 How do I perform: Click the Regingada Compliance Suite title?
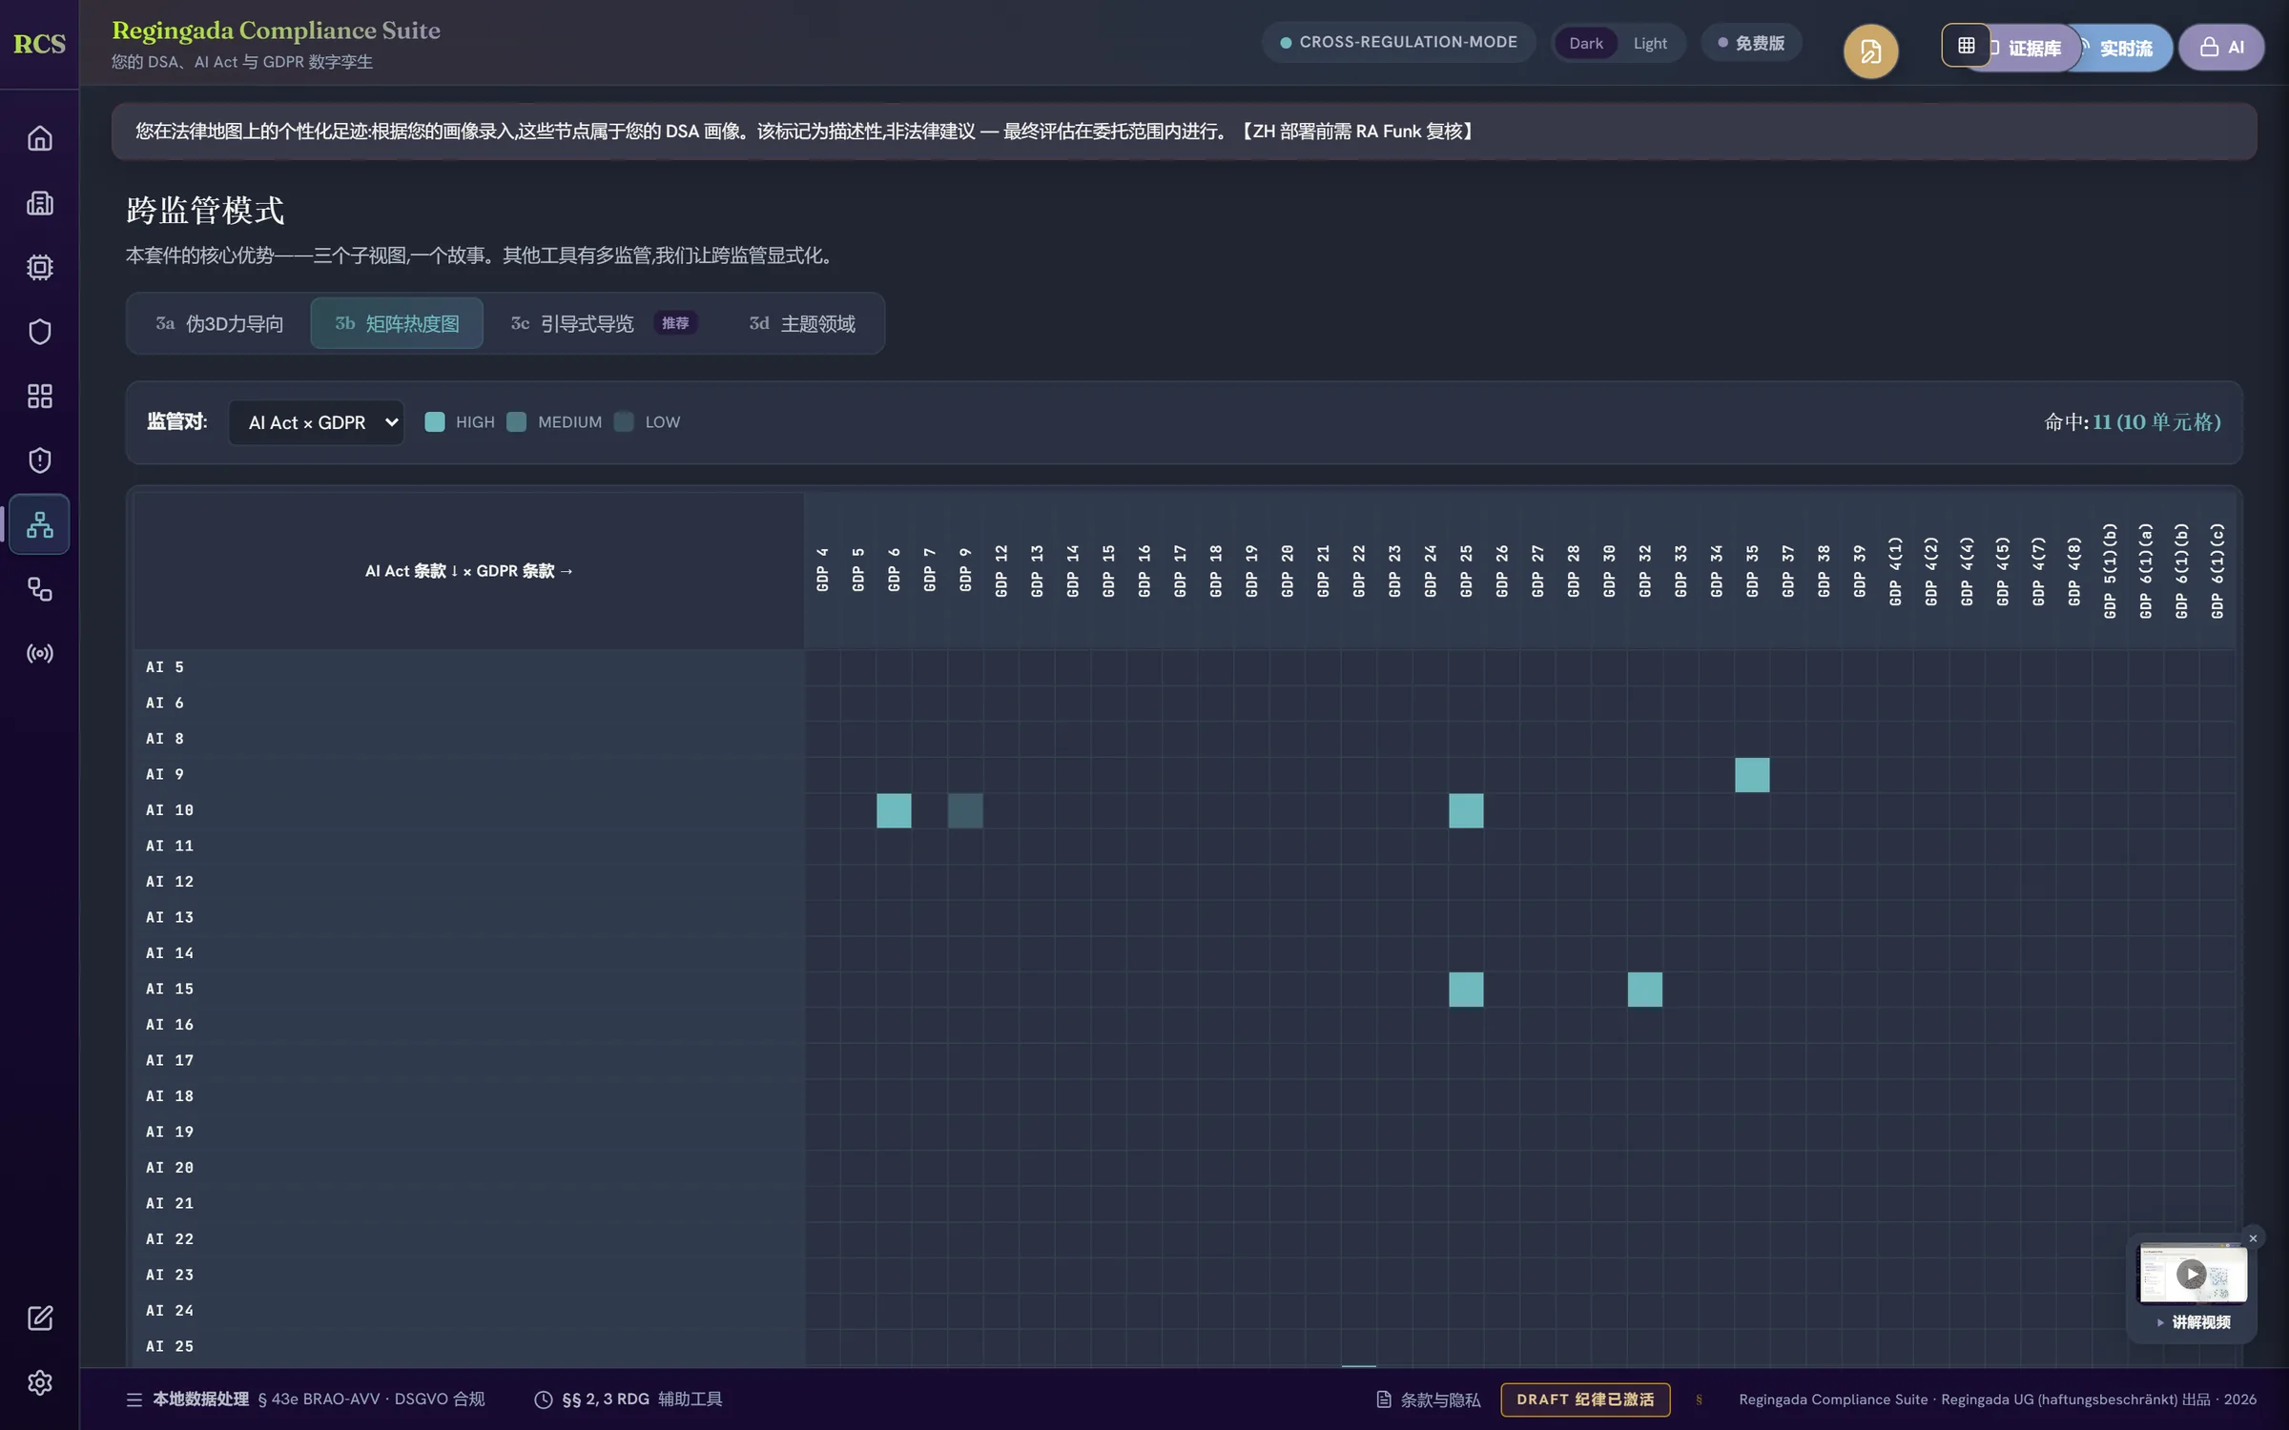277,31
